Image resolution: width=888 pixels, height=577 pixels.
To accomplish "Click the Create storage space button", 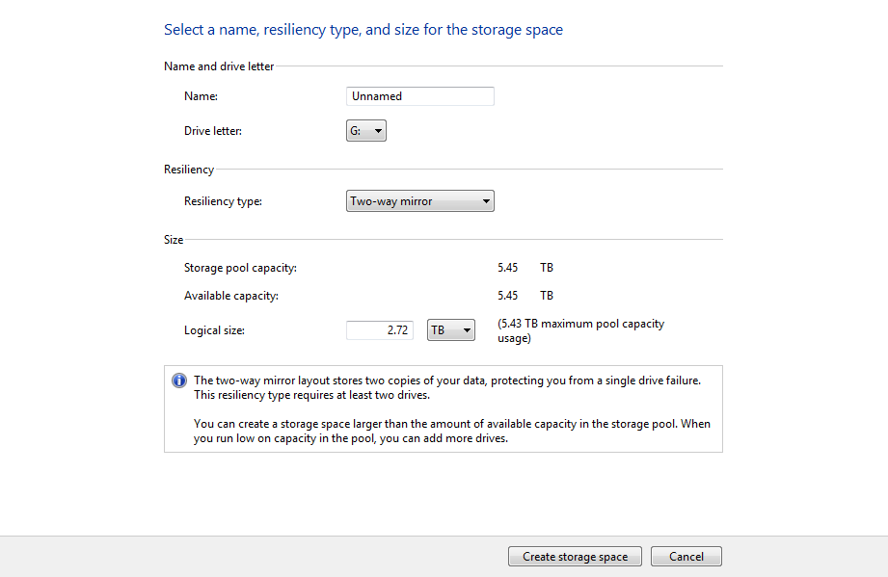I will (x=575, y=557).
